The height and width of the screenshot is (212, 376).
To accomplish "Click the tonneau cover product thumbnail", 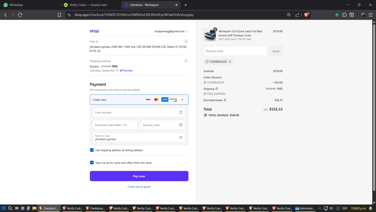I will click(210, 35).
